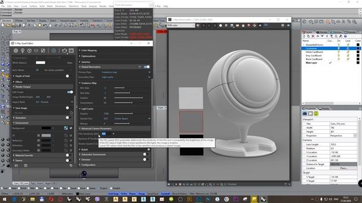Click the green circular icon in Properties panel

(x=316, y=113)
